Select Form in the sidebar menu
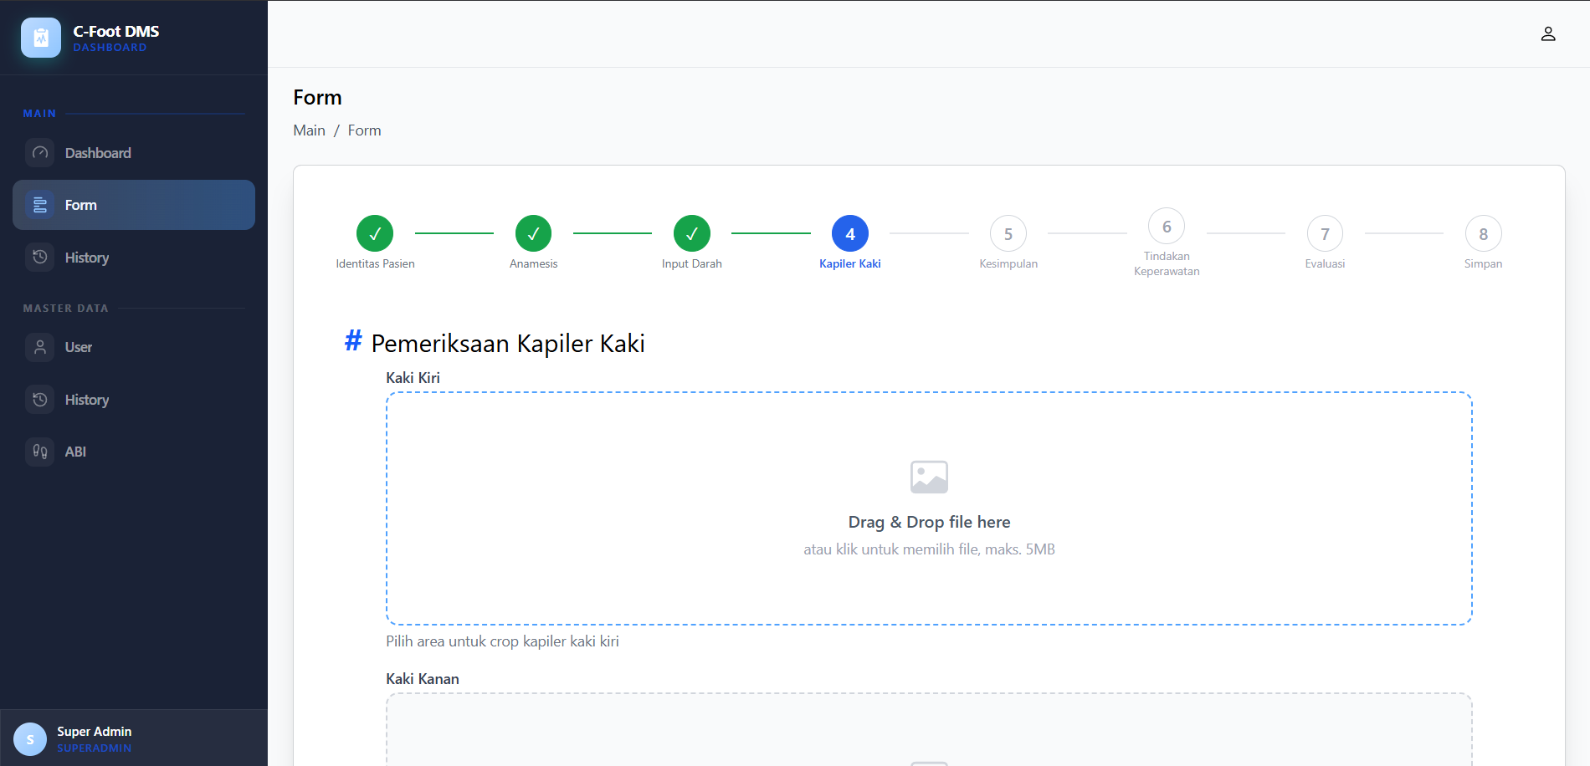 point(134,205)
